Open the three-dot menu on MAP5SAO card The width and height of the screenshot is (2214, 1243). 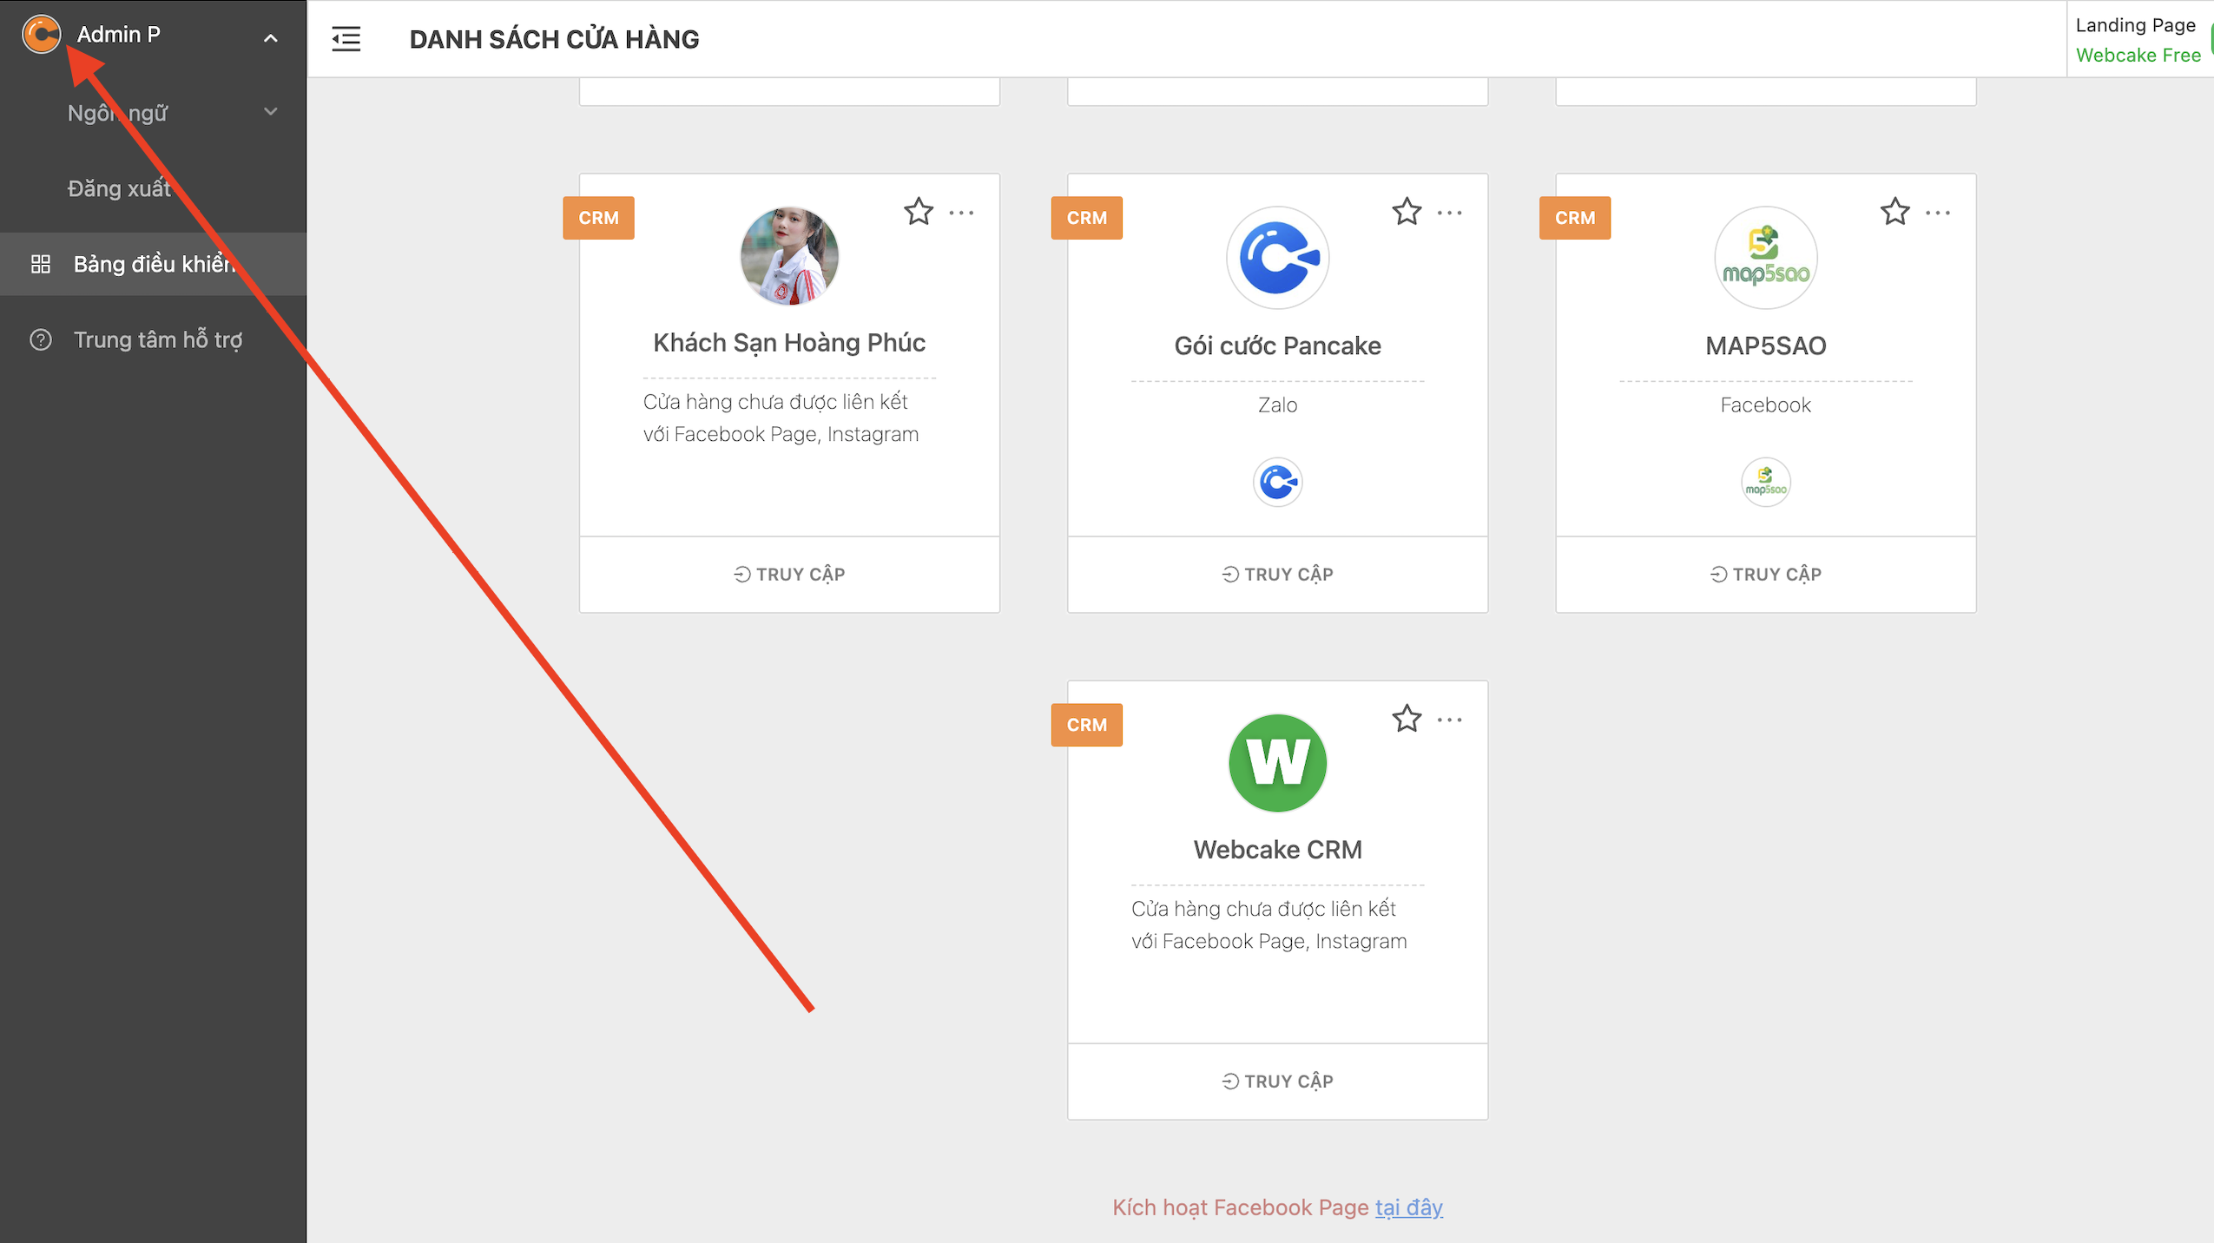point(1937,213)
